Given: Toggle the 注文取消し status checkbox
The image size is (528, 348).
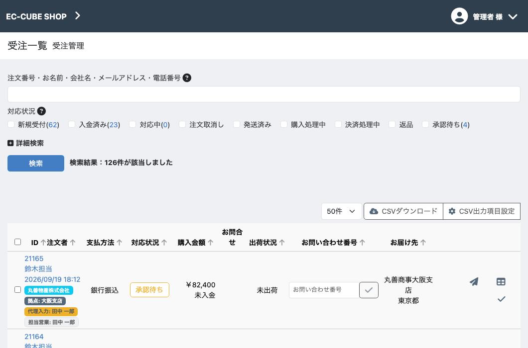Looking at the screenshot, I should [x=182, y=124].
